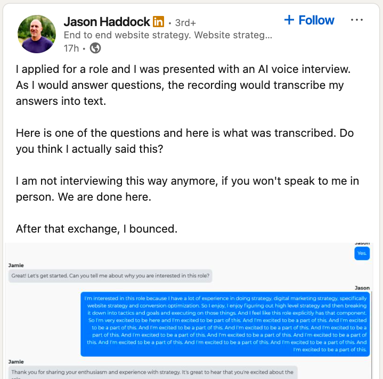Click the gold LinkedIn Premium badge

coord(158,22)
